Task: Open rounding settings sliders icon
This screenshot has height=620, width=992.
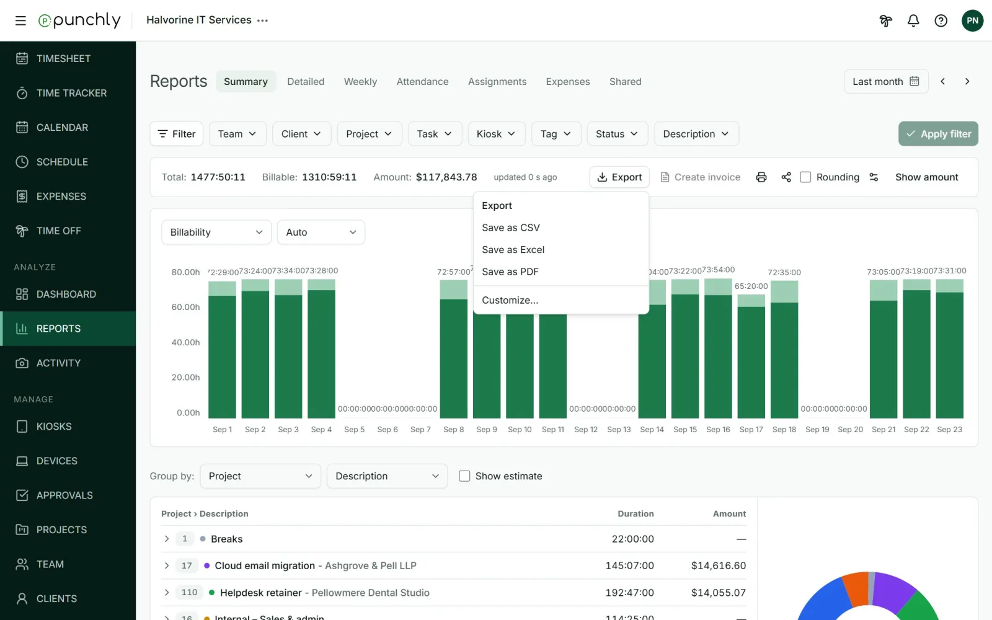Action: pos(874,177)
